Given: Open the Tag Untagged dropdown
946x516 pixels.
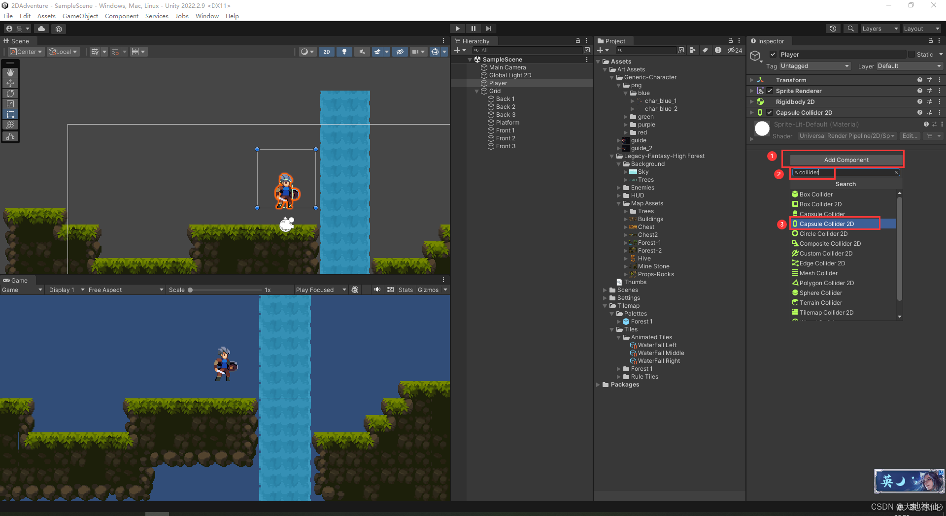Looking at the screenshot, I should [x=815, y=66].
